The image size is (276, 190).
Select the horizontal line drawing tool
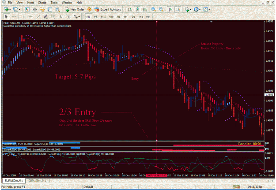(30, 17)
